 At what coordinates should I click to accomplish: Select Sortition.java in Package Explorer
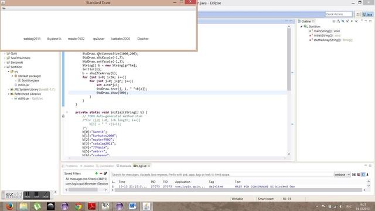[30, 80]
